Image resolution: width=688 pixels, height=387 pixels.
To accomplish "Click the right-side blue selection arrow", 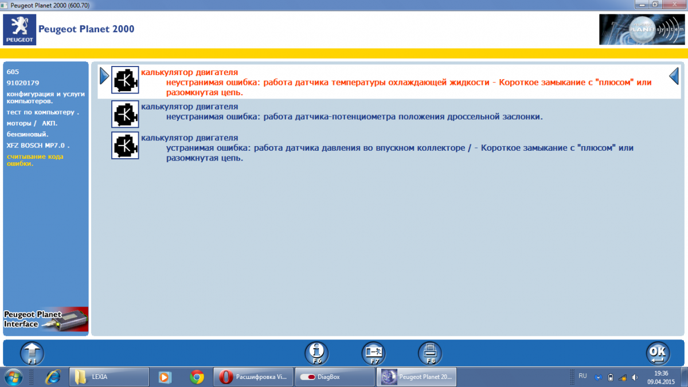I will 674,75.
